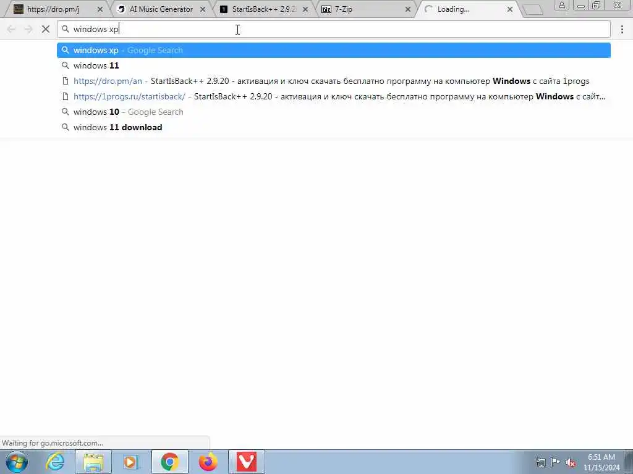Viewport: 633px width, 474px height.
Task: Click the search icon beside 'windows 10'
Action: pos(66,112)
